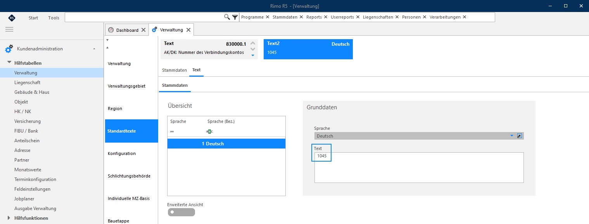Collapse the Hilfstabellen tree section
This screenshot has height=224, width=589.
tap(9, 63)
